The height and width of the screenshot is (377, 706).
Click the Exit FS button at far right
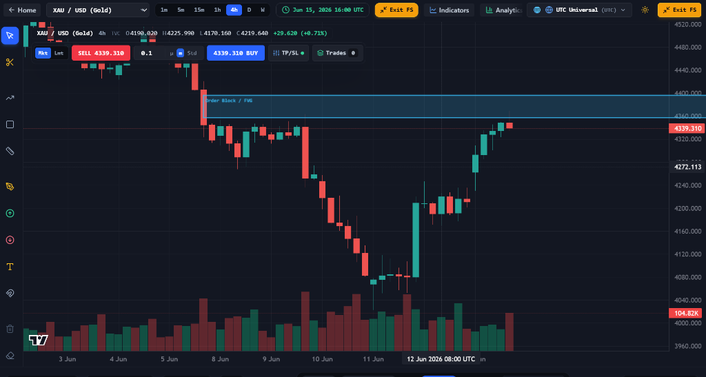[679, 10]
